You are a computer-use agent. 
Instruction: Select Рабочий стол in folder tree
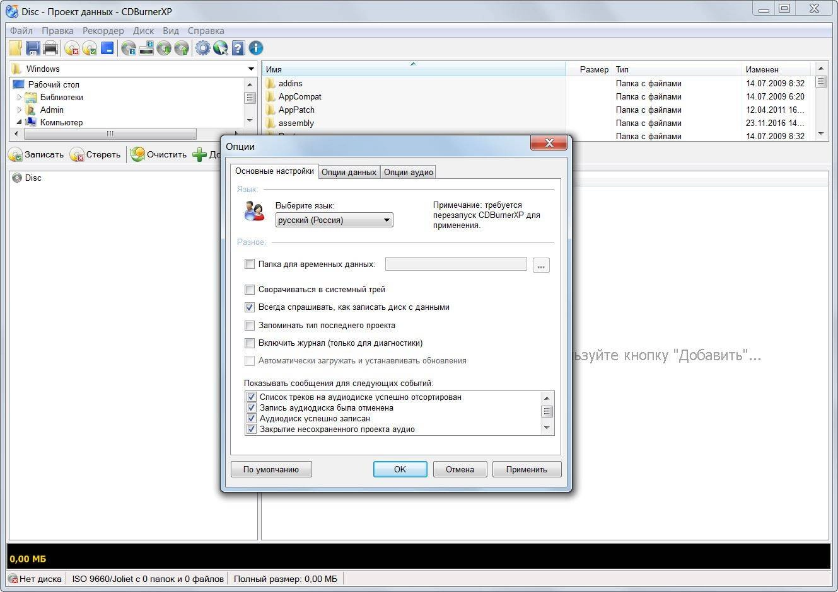tap(54, 84)
